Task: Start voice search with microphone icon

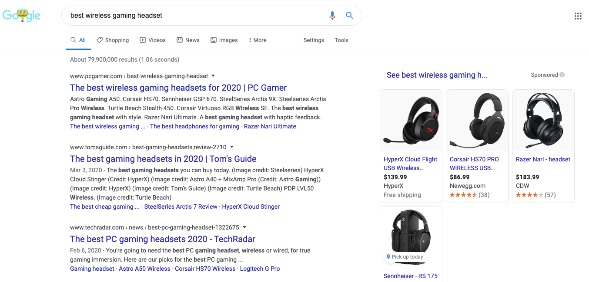Action: click(x=332, y=16)
